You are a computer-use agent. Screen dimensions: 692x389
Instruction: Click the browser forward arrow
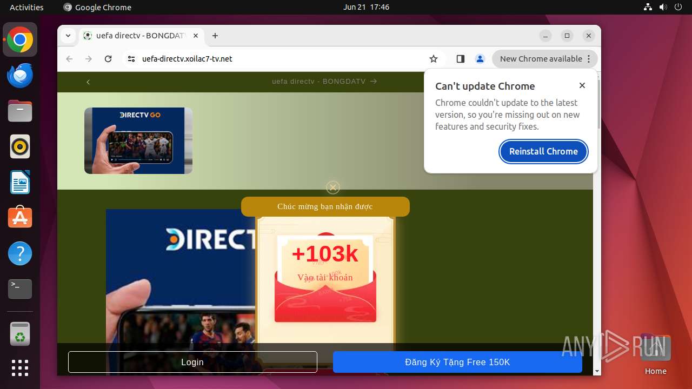(x=89, y=59)
